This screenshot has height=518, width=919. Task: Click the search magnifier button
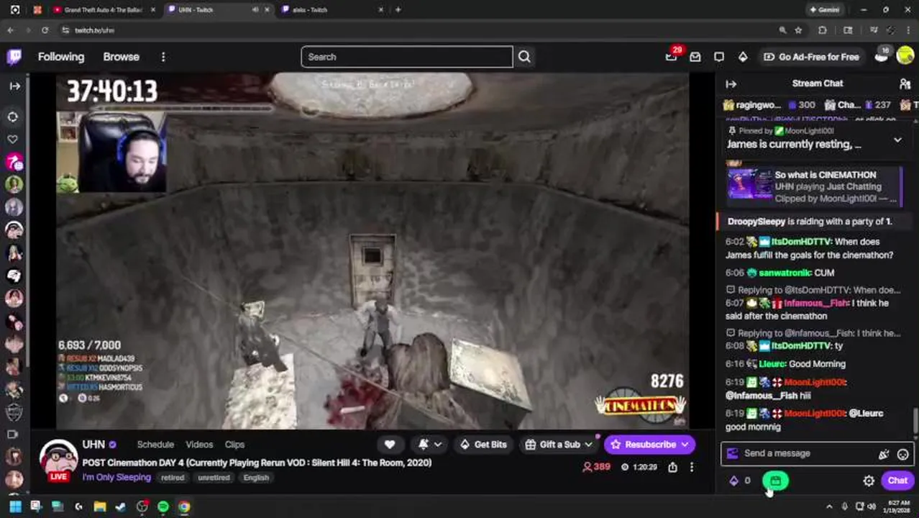[524, 57]
